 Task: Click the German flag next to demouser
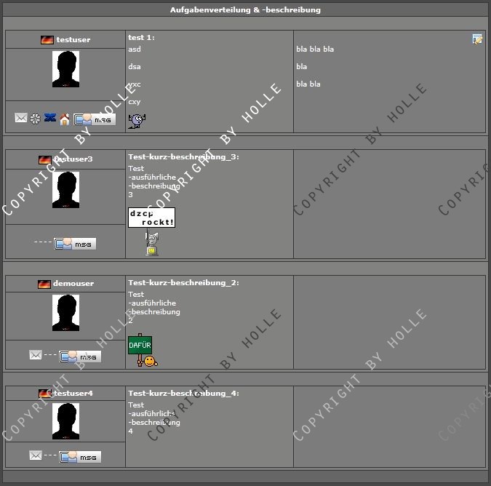tap(44, 284)
